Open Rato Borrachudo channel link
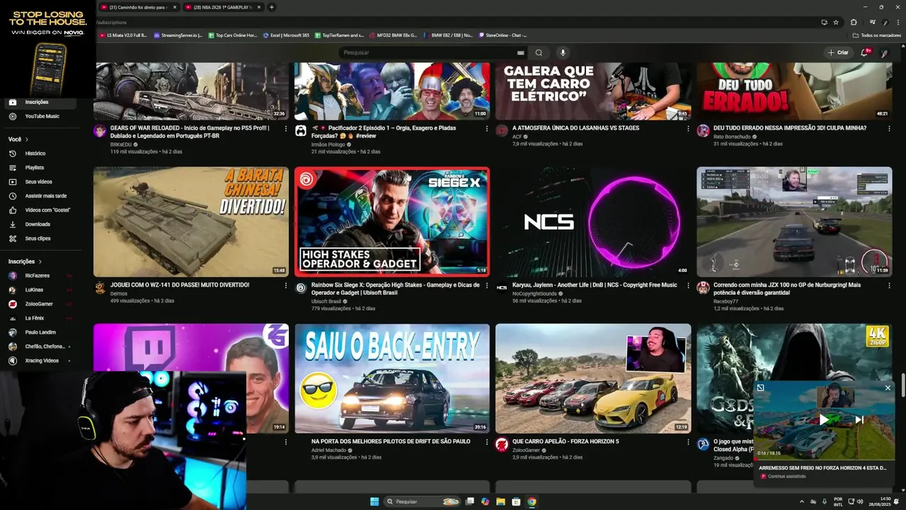 click(732, 136)
